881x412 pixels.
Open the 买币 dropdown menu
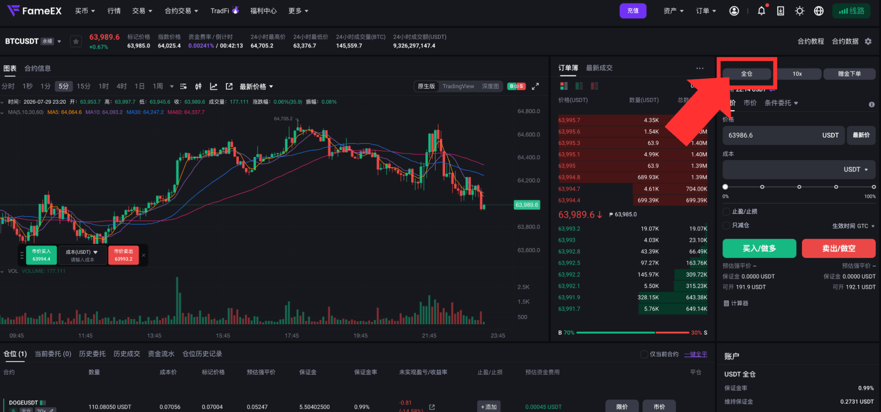pos(85,11)
